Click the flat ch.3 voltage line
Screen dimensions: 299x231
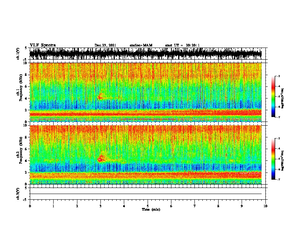click(146, 194)
